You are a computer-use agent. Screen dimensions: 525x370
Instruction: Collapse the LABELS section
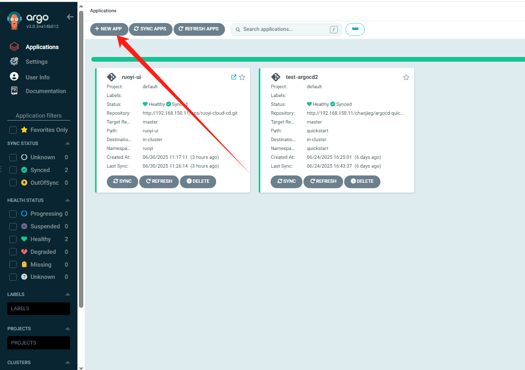[x=68, y=295]
